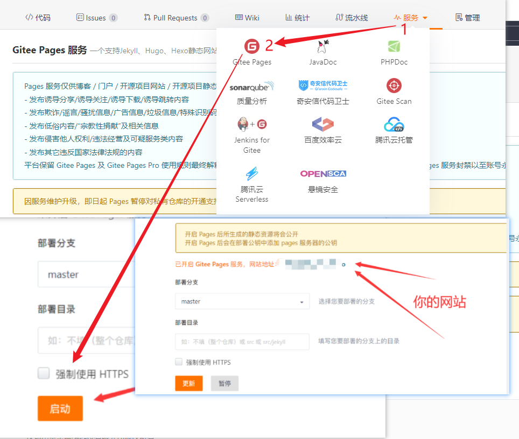Tick 强制使用 HTTPS in small popup
This screenshot has height=439, width=519.
pos(179,362)
